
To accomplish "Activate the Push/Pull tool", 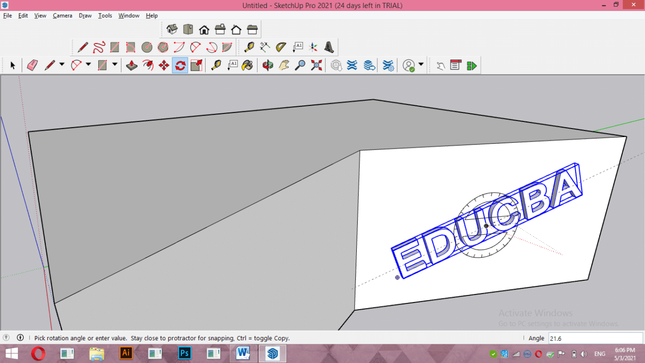I will tap(132, 65).
